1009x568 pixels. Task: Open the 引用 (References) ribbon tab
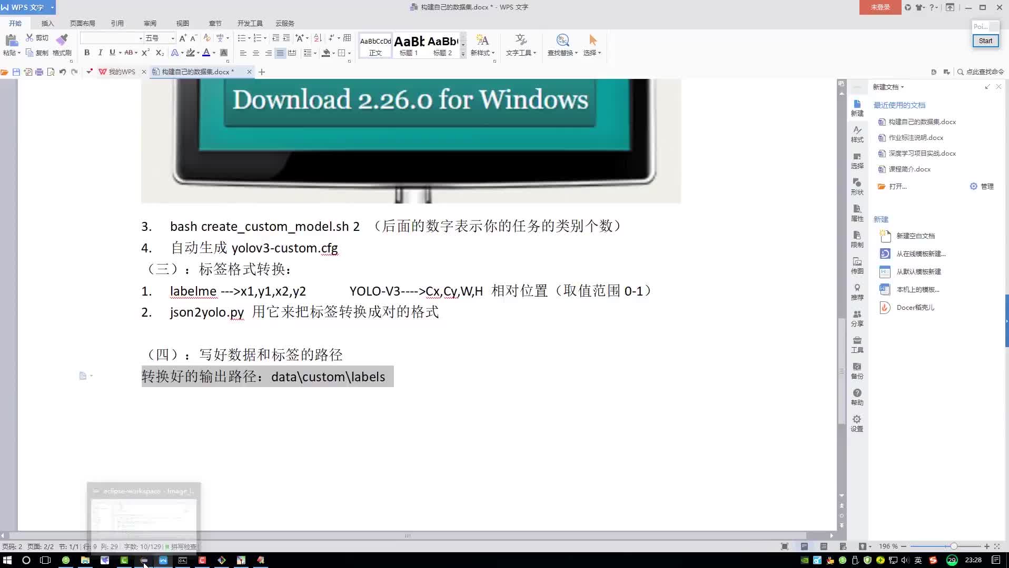click(x=117, y=23)
